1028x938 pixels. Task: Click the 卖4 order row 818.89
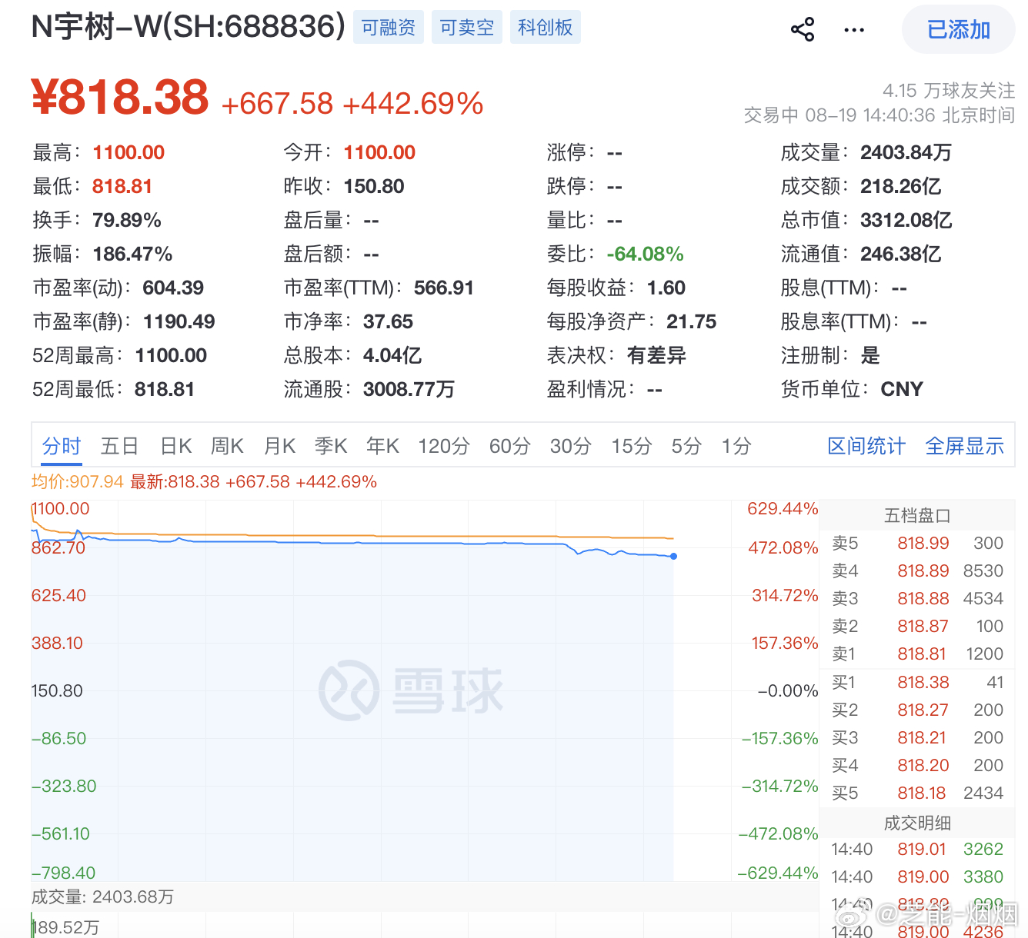click(x=917, y=570)
